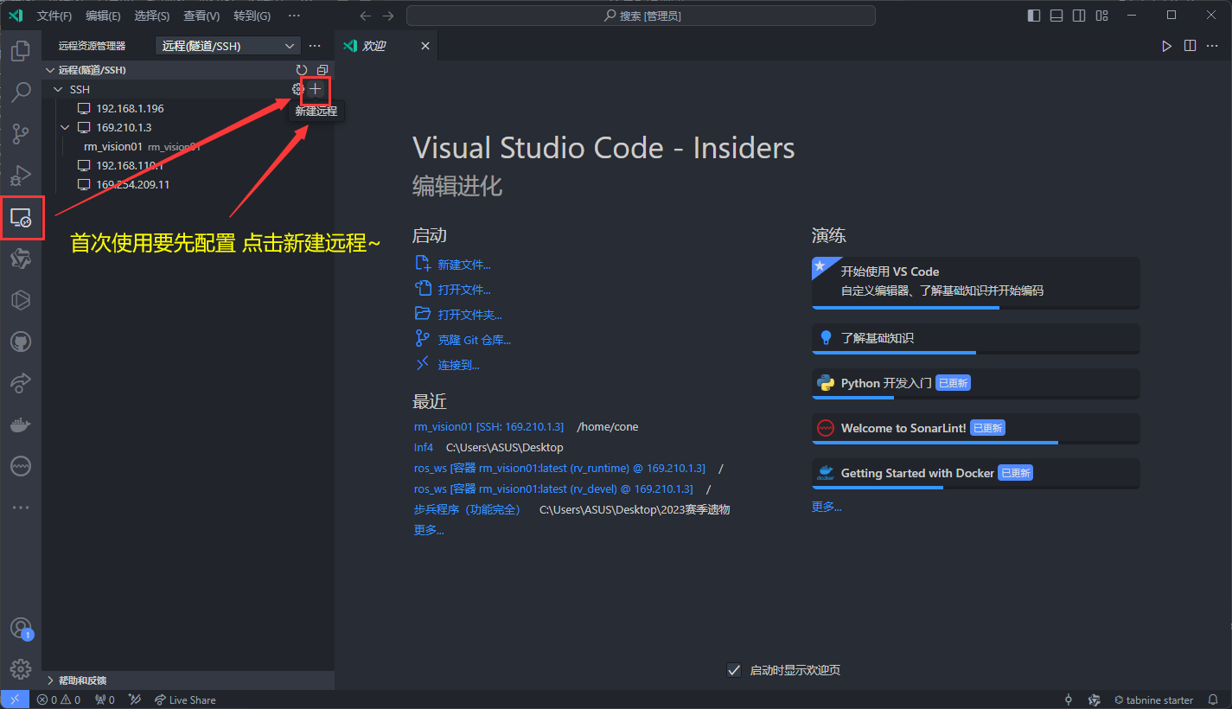Open the Manage gear at the activity bar bottom
Image resolution: width=1232 pixels, height=709 pixels.
[x=21, y=669]
